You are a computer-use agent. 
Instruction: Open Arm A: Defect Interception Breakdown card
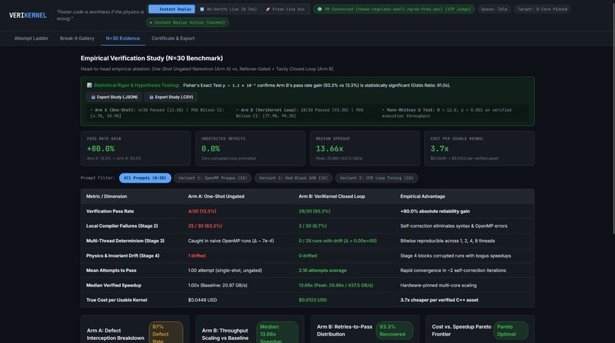tap(135, 329)
